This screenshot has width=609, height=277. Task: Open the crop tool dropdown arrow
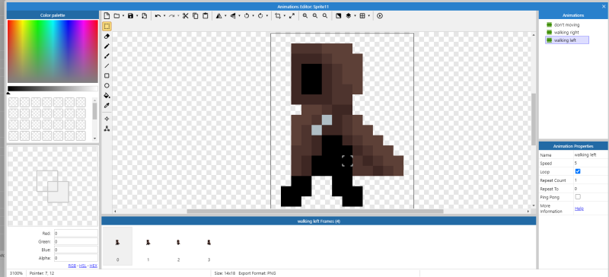tap(285, 16)
